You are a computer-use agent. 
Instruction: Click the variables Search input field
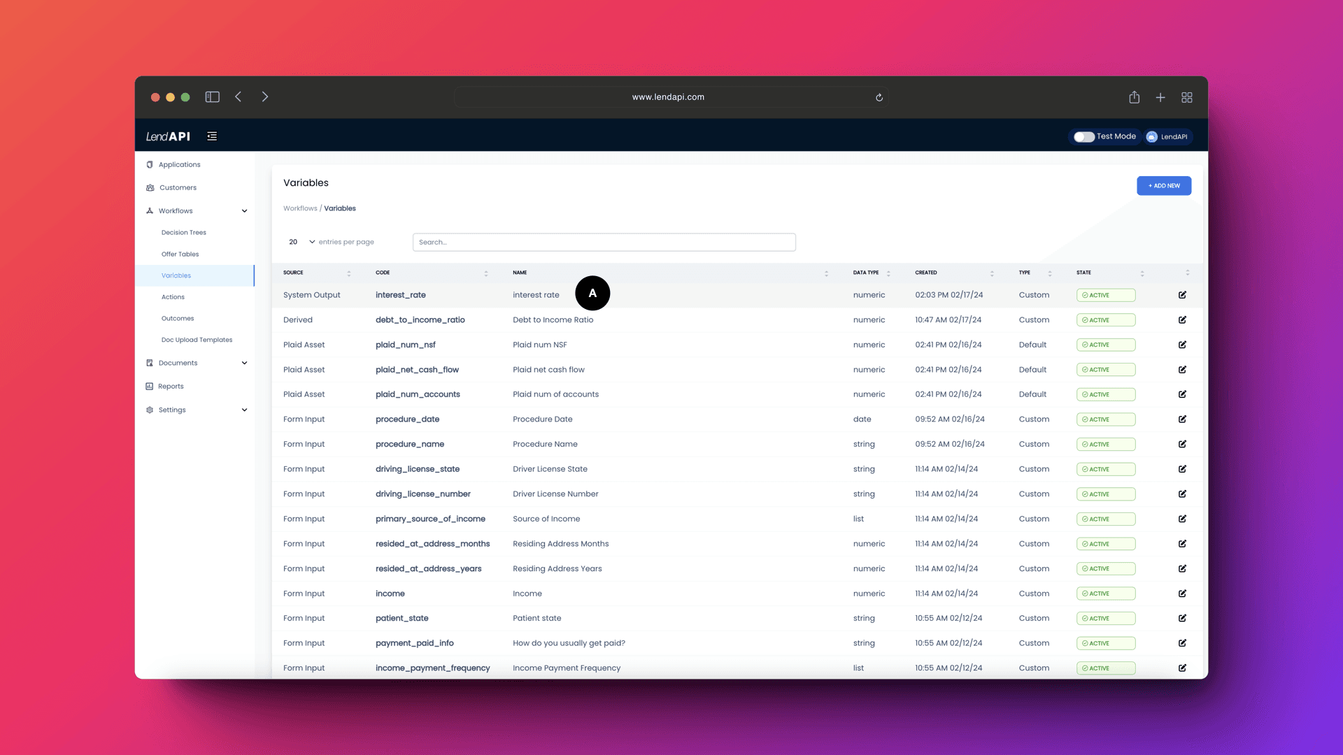[x=604, y=242]
